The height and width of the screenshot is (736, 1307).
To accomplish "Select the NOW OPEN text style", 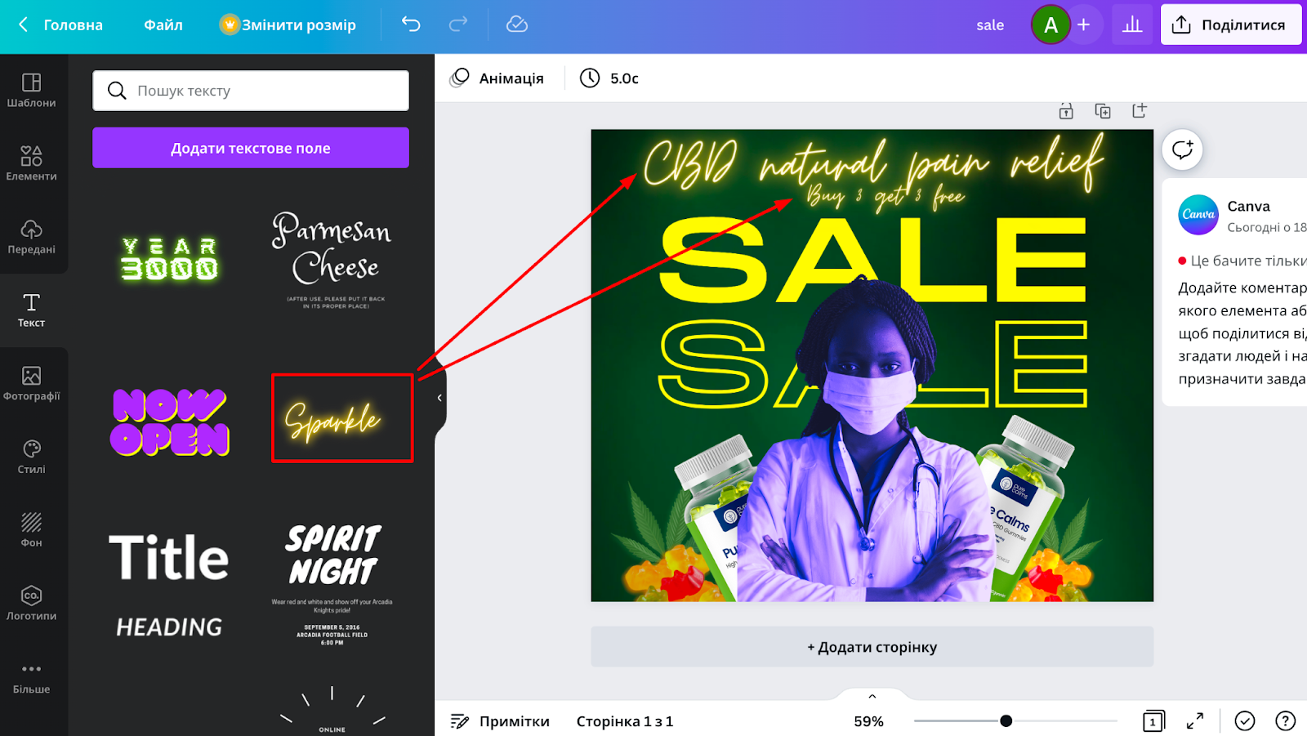I will click(x=170, y=422).
